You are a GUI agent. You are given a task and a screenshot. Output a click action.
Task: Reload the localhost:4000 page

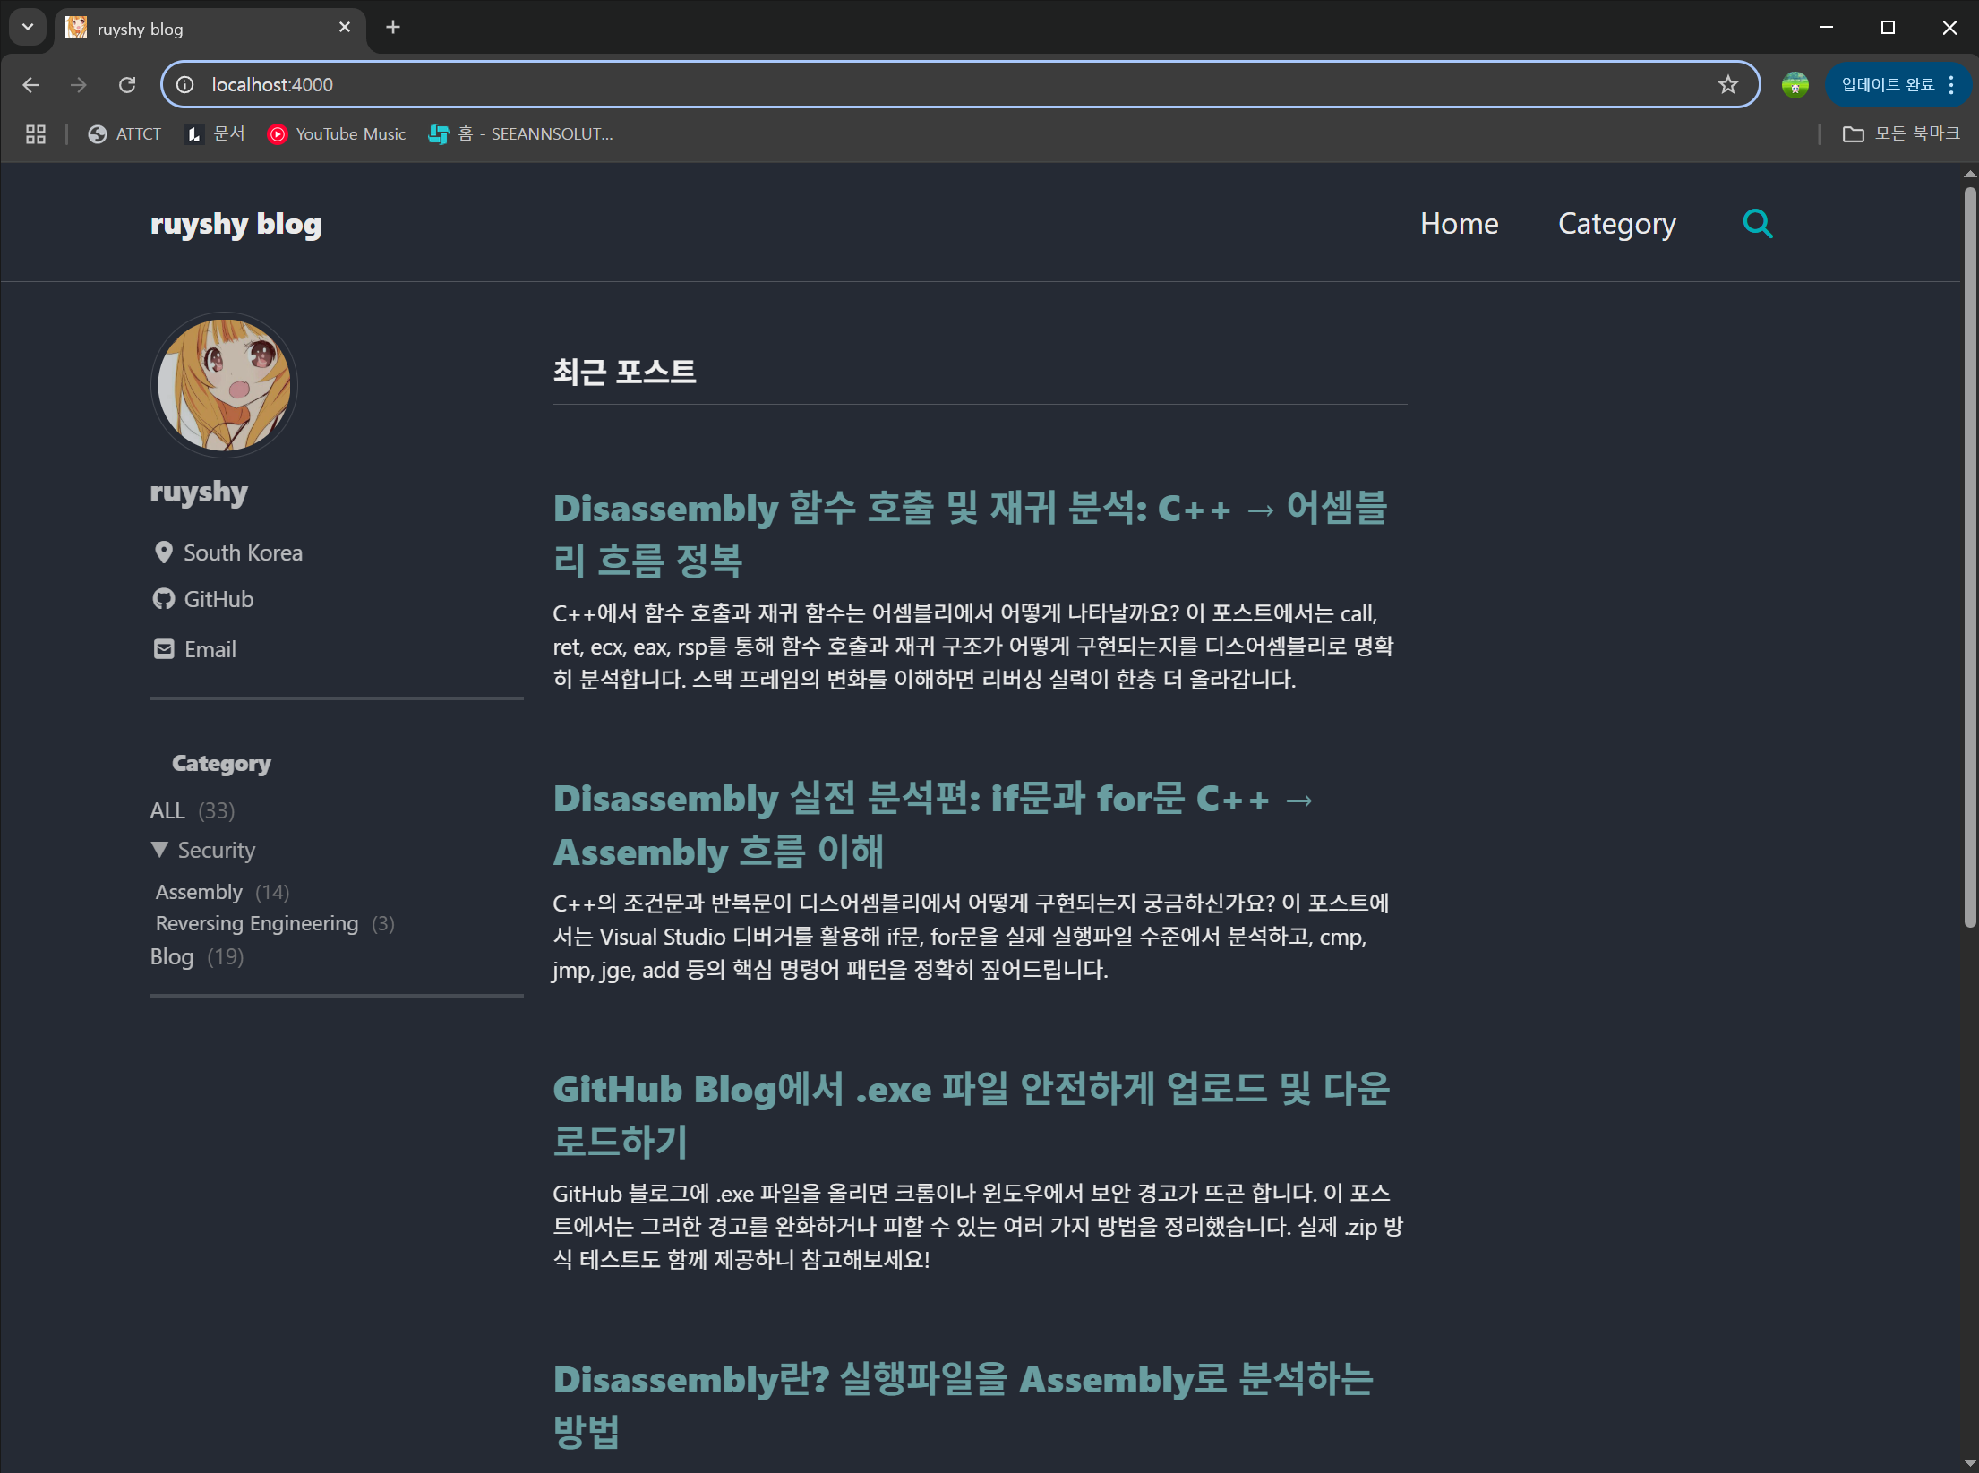click(127, 84)
